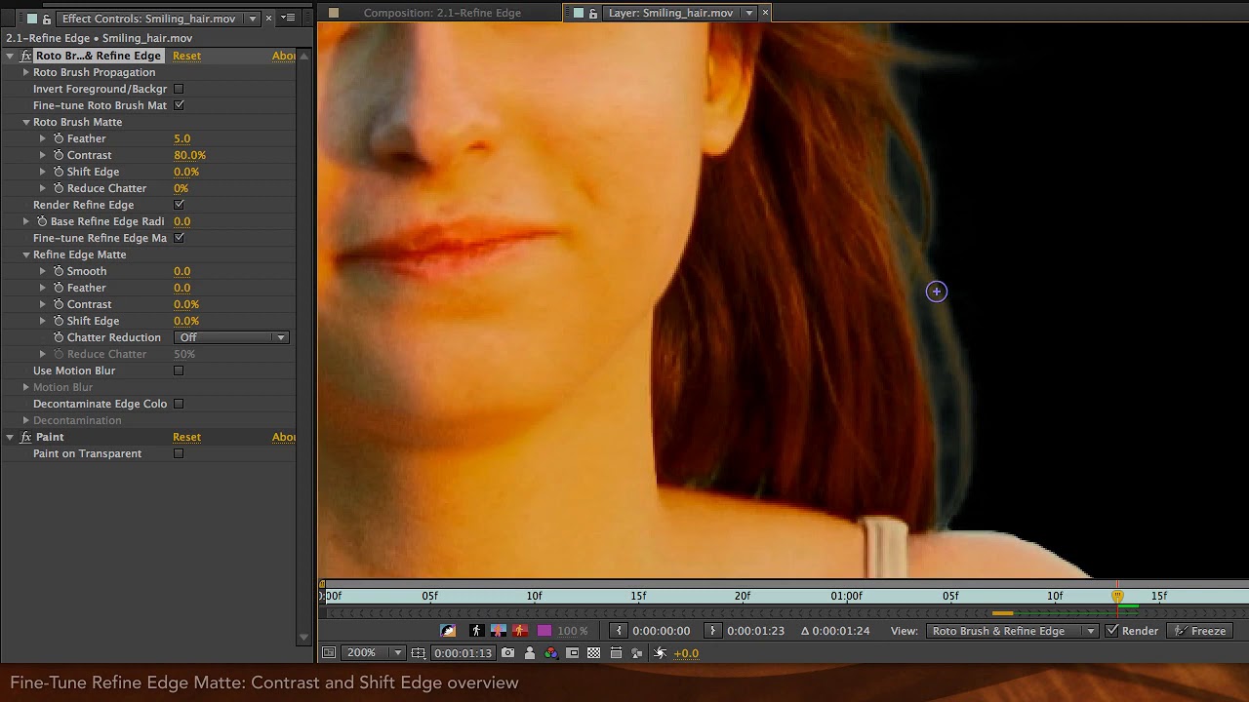Open Show Channel color circles icon
This screenshot has width=1249, height=702.
click(x=551, y=653)
